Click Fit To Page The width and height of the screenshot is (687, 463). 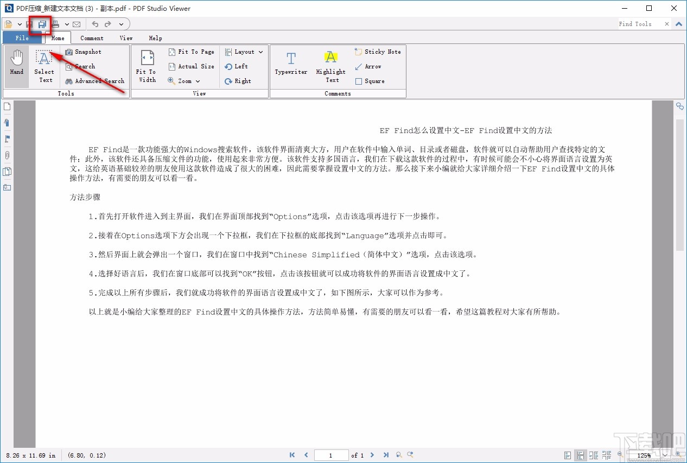tap(191, 52)
